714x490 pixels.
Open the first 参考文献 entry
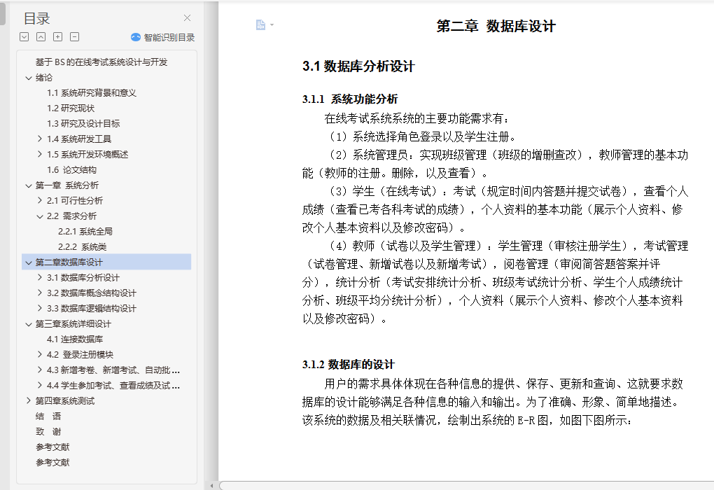[52, 447]
